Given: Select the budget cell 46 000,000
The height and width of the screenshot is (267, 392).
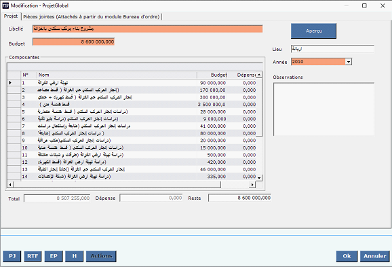Looking at the screenshot, I should [212, 170].
